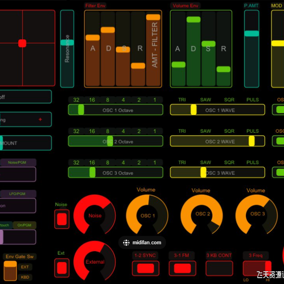
Task: Click the AMT - FILTER slider handle
Action: point(153,17)
